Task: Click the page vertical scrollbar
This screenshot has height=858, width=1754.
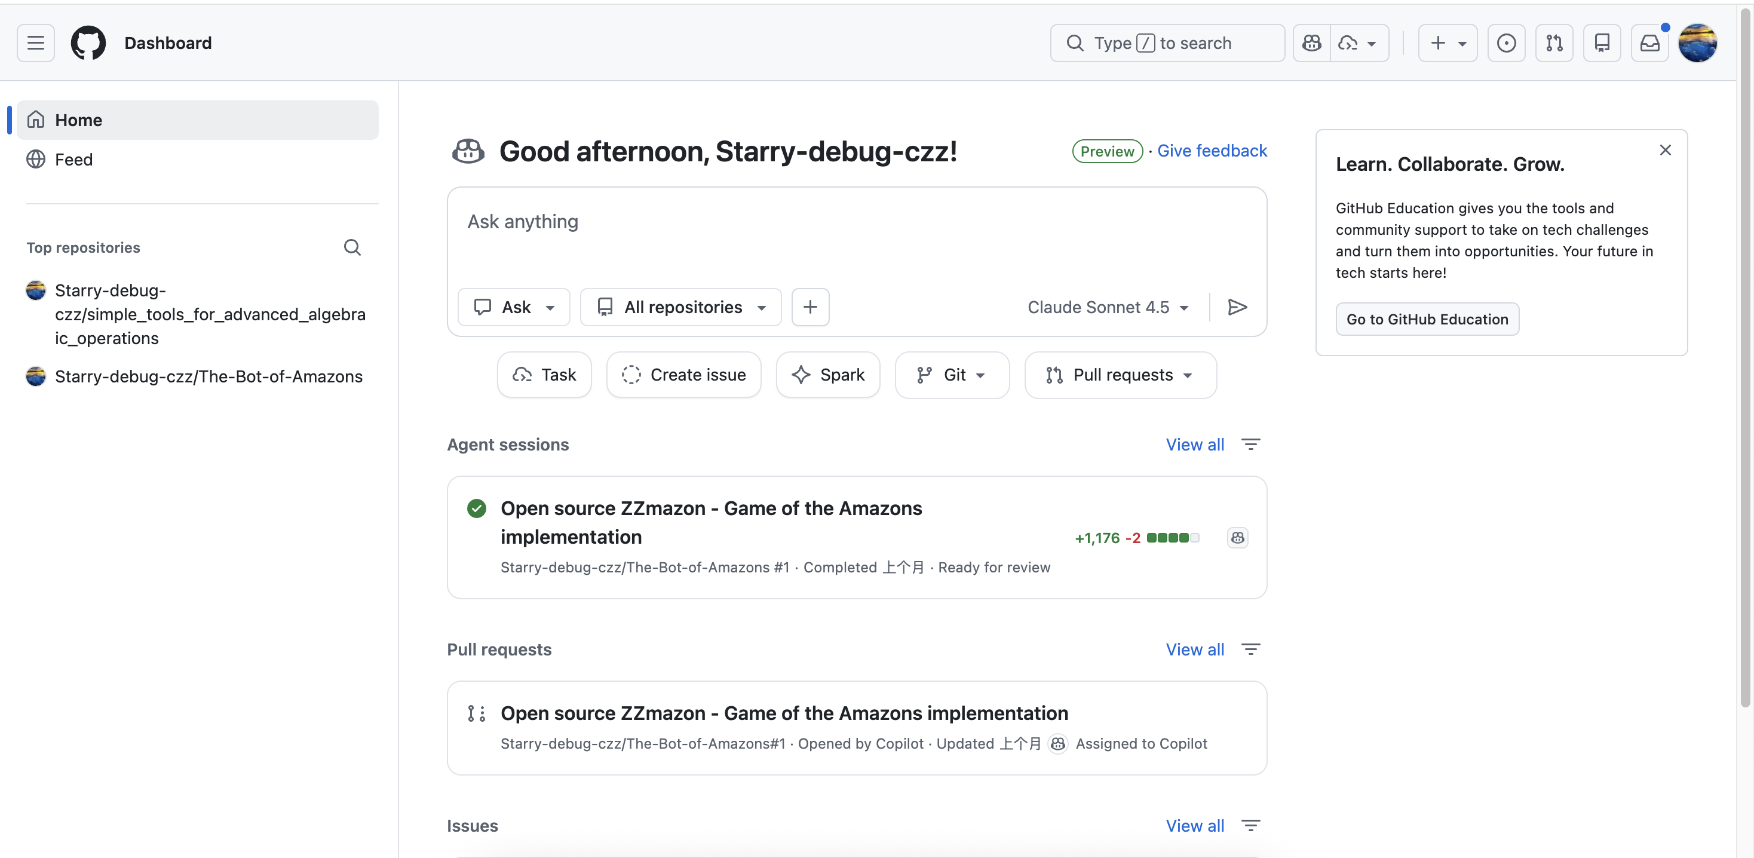Action: 1745,358
